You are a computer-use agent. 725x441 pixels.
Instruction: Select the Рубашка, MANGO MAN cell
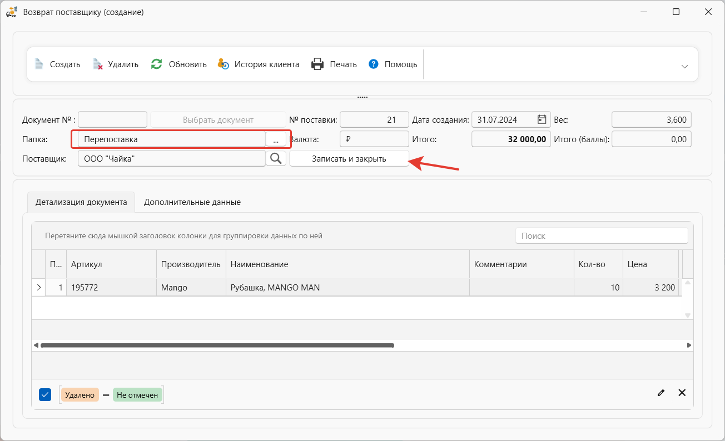[347, 287]
